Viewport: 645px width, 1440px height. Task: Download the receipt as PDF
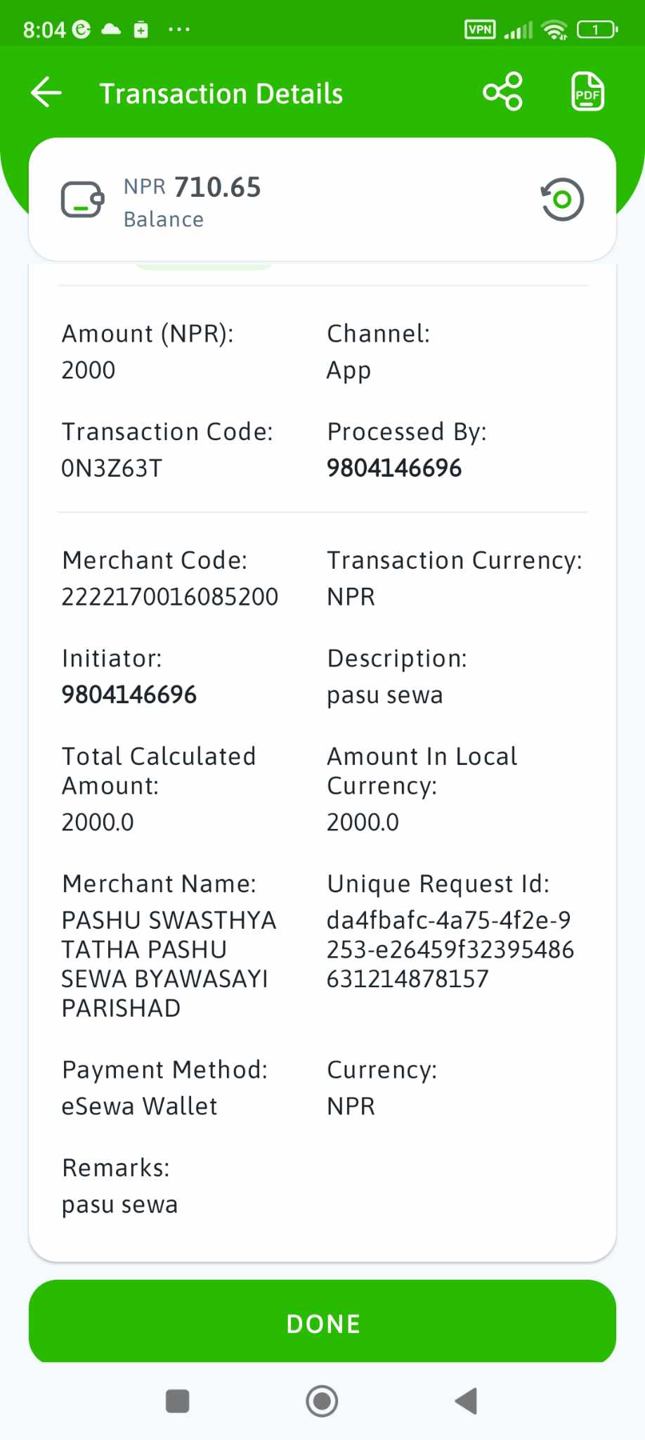pyautogui.click(x=587, y=92)
